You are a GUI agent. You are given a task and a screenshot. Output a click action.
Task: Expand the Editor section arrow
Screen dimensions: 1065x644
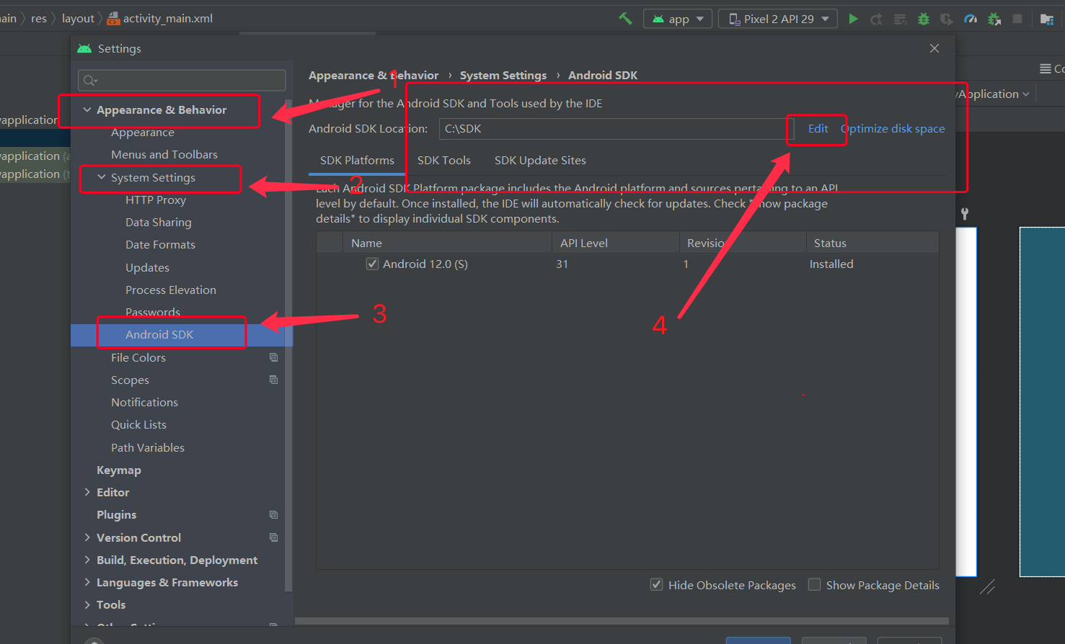(x=87, y=492)
